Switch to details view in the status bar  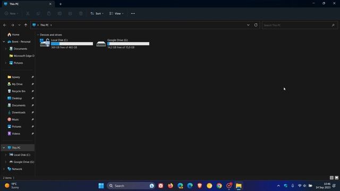point(331,178)
